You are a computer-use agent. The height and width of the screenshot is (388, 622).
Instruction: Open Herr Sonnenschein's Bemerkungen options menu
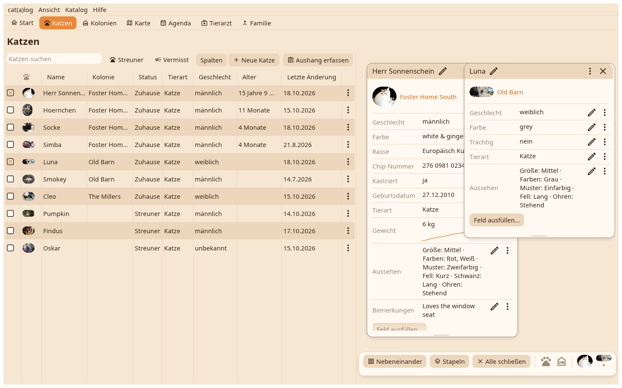pyautogui.click(x=508, y=307)
